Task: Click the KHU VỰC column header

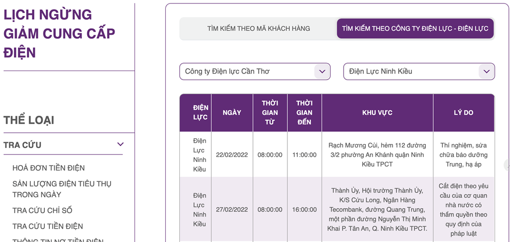Action: [377, 113]
